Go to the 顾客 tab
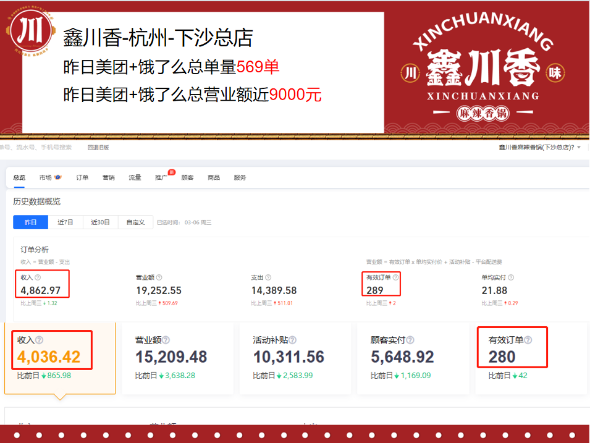590x443 pixels. point(187,178)
